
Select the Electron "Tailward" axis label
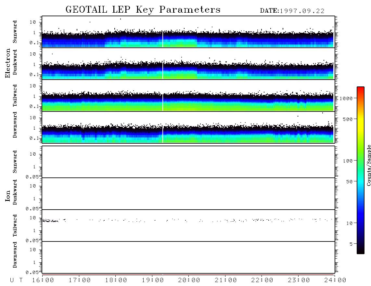[x=15, y=96]
